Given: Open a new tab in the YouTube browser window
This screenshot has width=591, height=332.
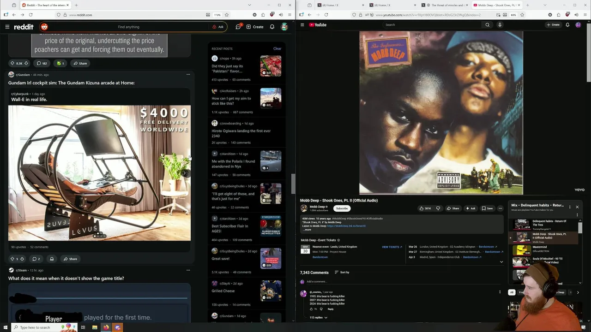Looking at the screenshot, I should tap(527, 5).
